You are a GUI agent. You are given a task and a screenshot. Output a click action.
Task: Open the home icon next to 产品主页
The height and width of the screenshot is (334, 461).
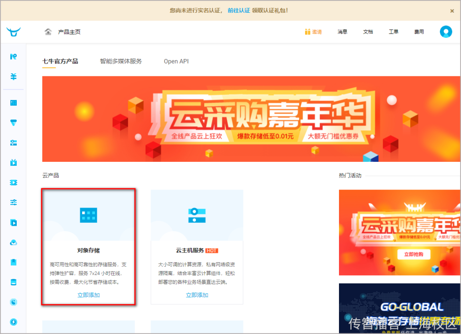tap(48, 32)
